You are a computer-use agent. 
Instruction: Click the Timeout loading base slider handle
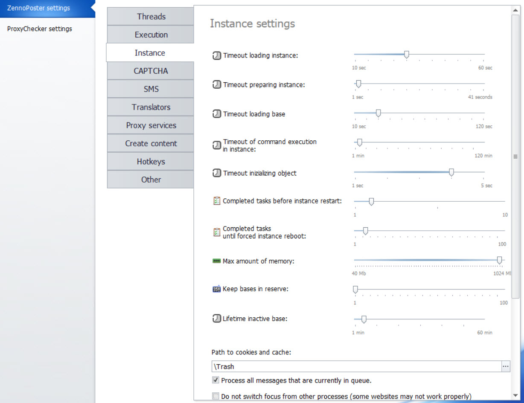pos(378,113)
